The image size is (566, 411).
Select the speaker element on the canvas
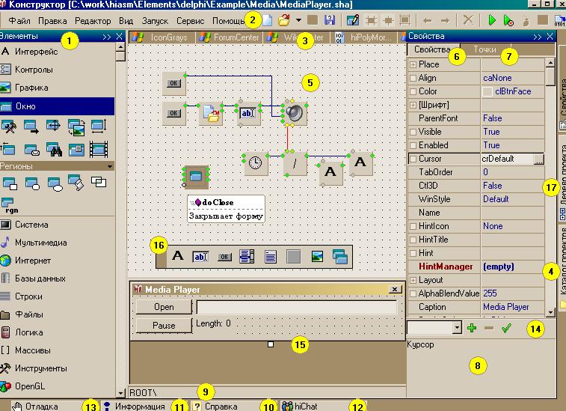tap(294, 112)
